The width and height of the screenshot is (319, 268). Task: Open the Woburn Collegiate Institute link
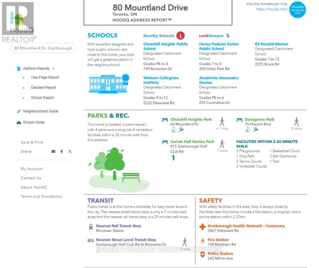click(161, 80)
